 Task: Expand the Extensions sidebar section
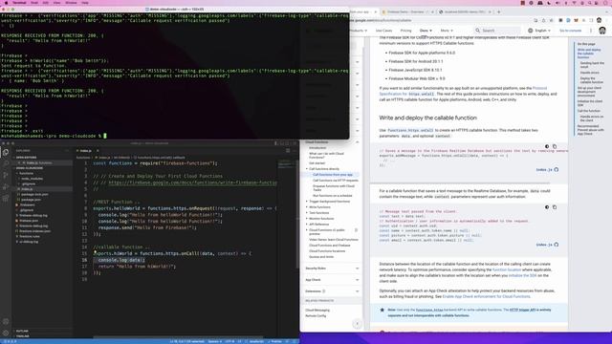pyautogui.click(x=357, y=291)
